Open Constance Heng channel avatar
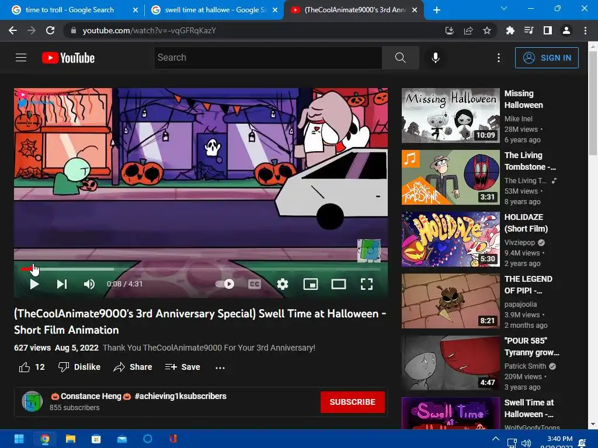The width and height of the screenshot is (598, 448). pos(32,401)
